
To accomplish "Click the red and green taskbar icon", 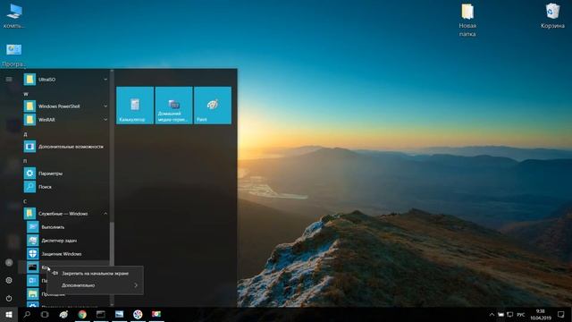I will pyautogui.click(x=156, y=314).
